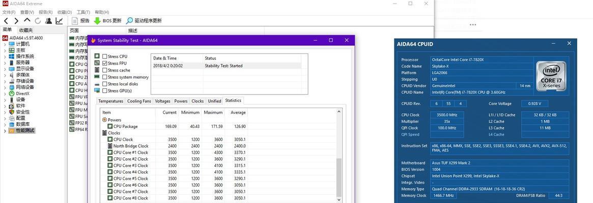
Task: Go back with the left arrow toolbar icon
Action: [6, 21]
